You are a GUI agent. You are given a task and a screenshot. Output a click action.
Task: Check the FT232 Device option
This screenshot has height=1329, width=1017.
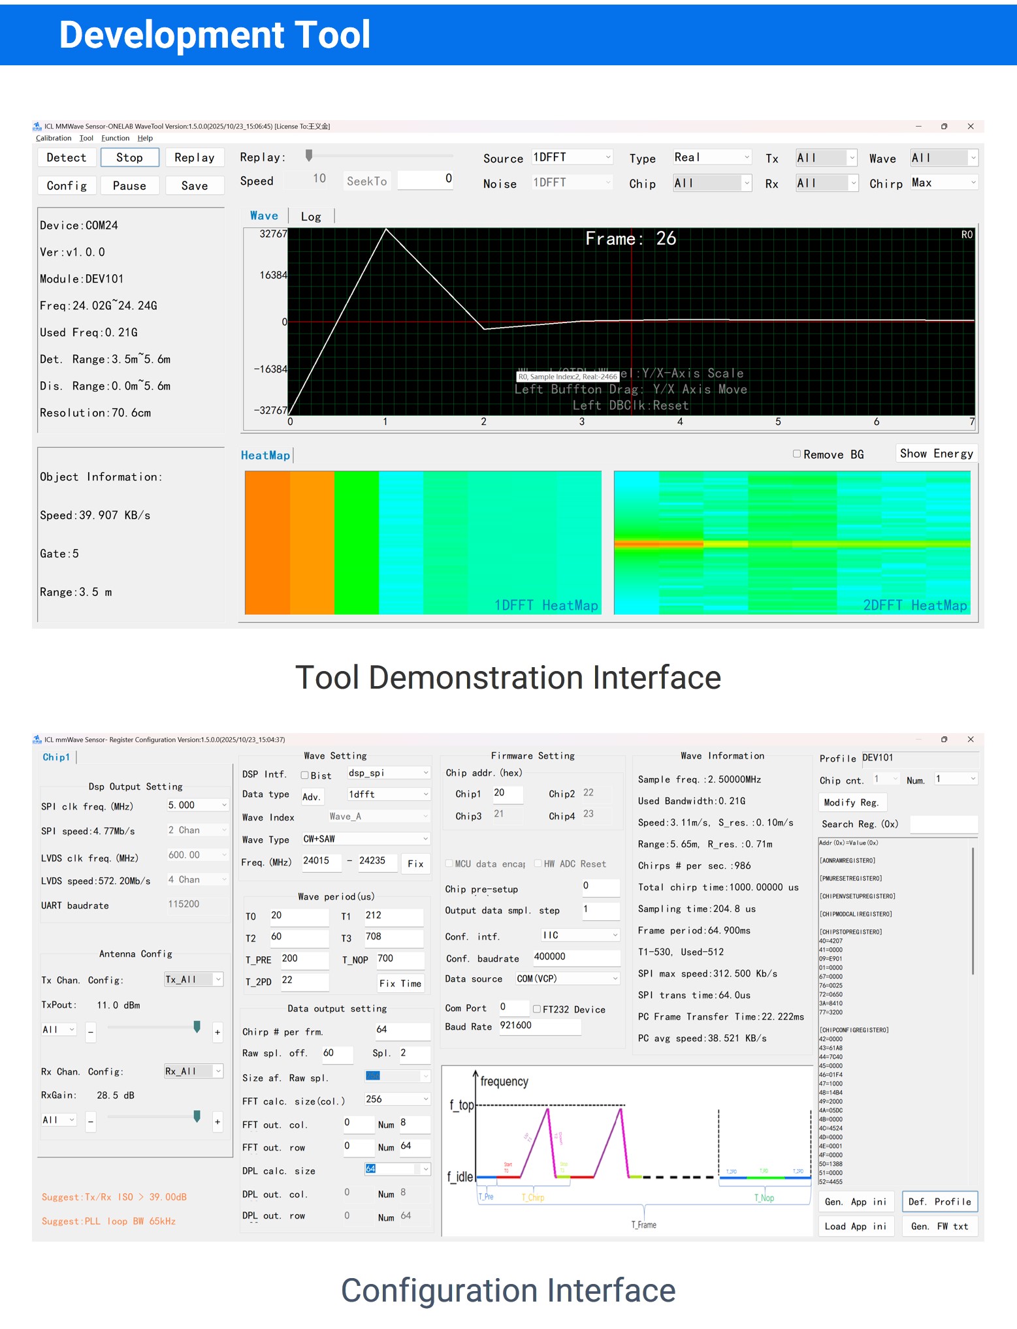coord(537,1009)
